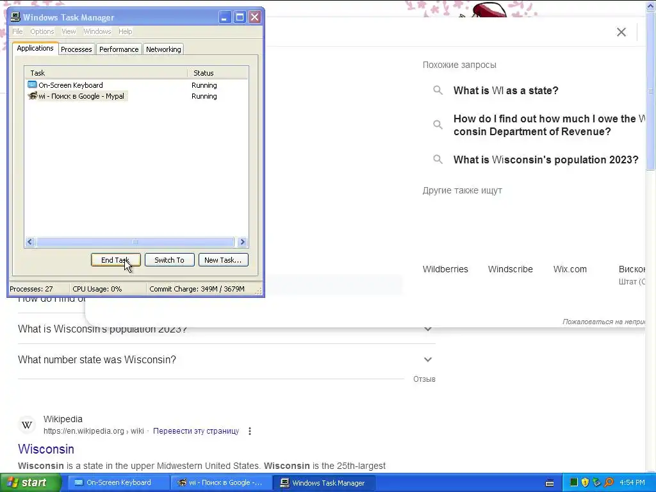Click 'Пожаловаться' report link in suggestions panel
656x492 pixels.
tap(603, 322)
